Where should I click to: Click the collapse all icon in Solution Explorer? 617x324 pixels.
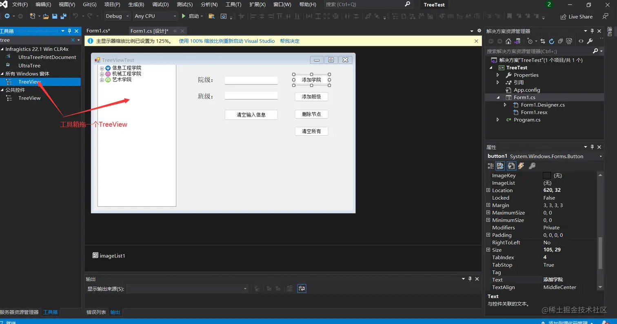560,41
